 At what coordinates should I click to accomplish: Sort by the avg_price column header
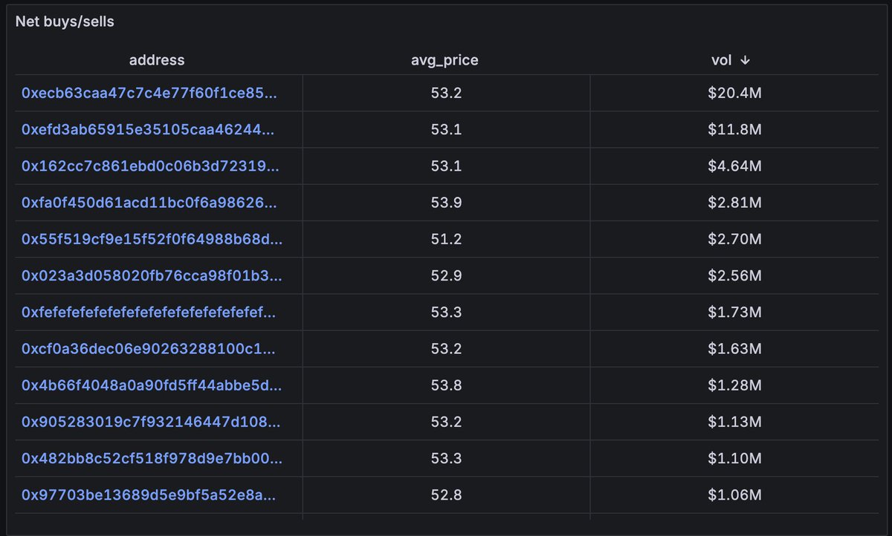tap(446, 60)
